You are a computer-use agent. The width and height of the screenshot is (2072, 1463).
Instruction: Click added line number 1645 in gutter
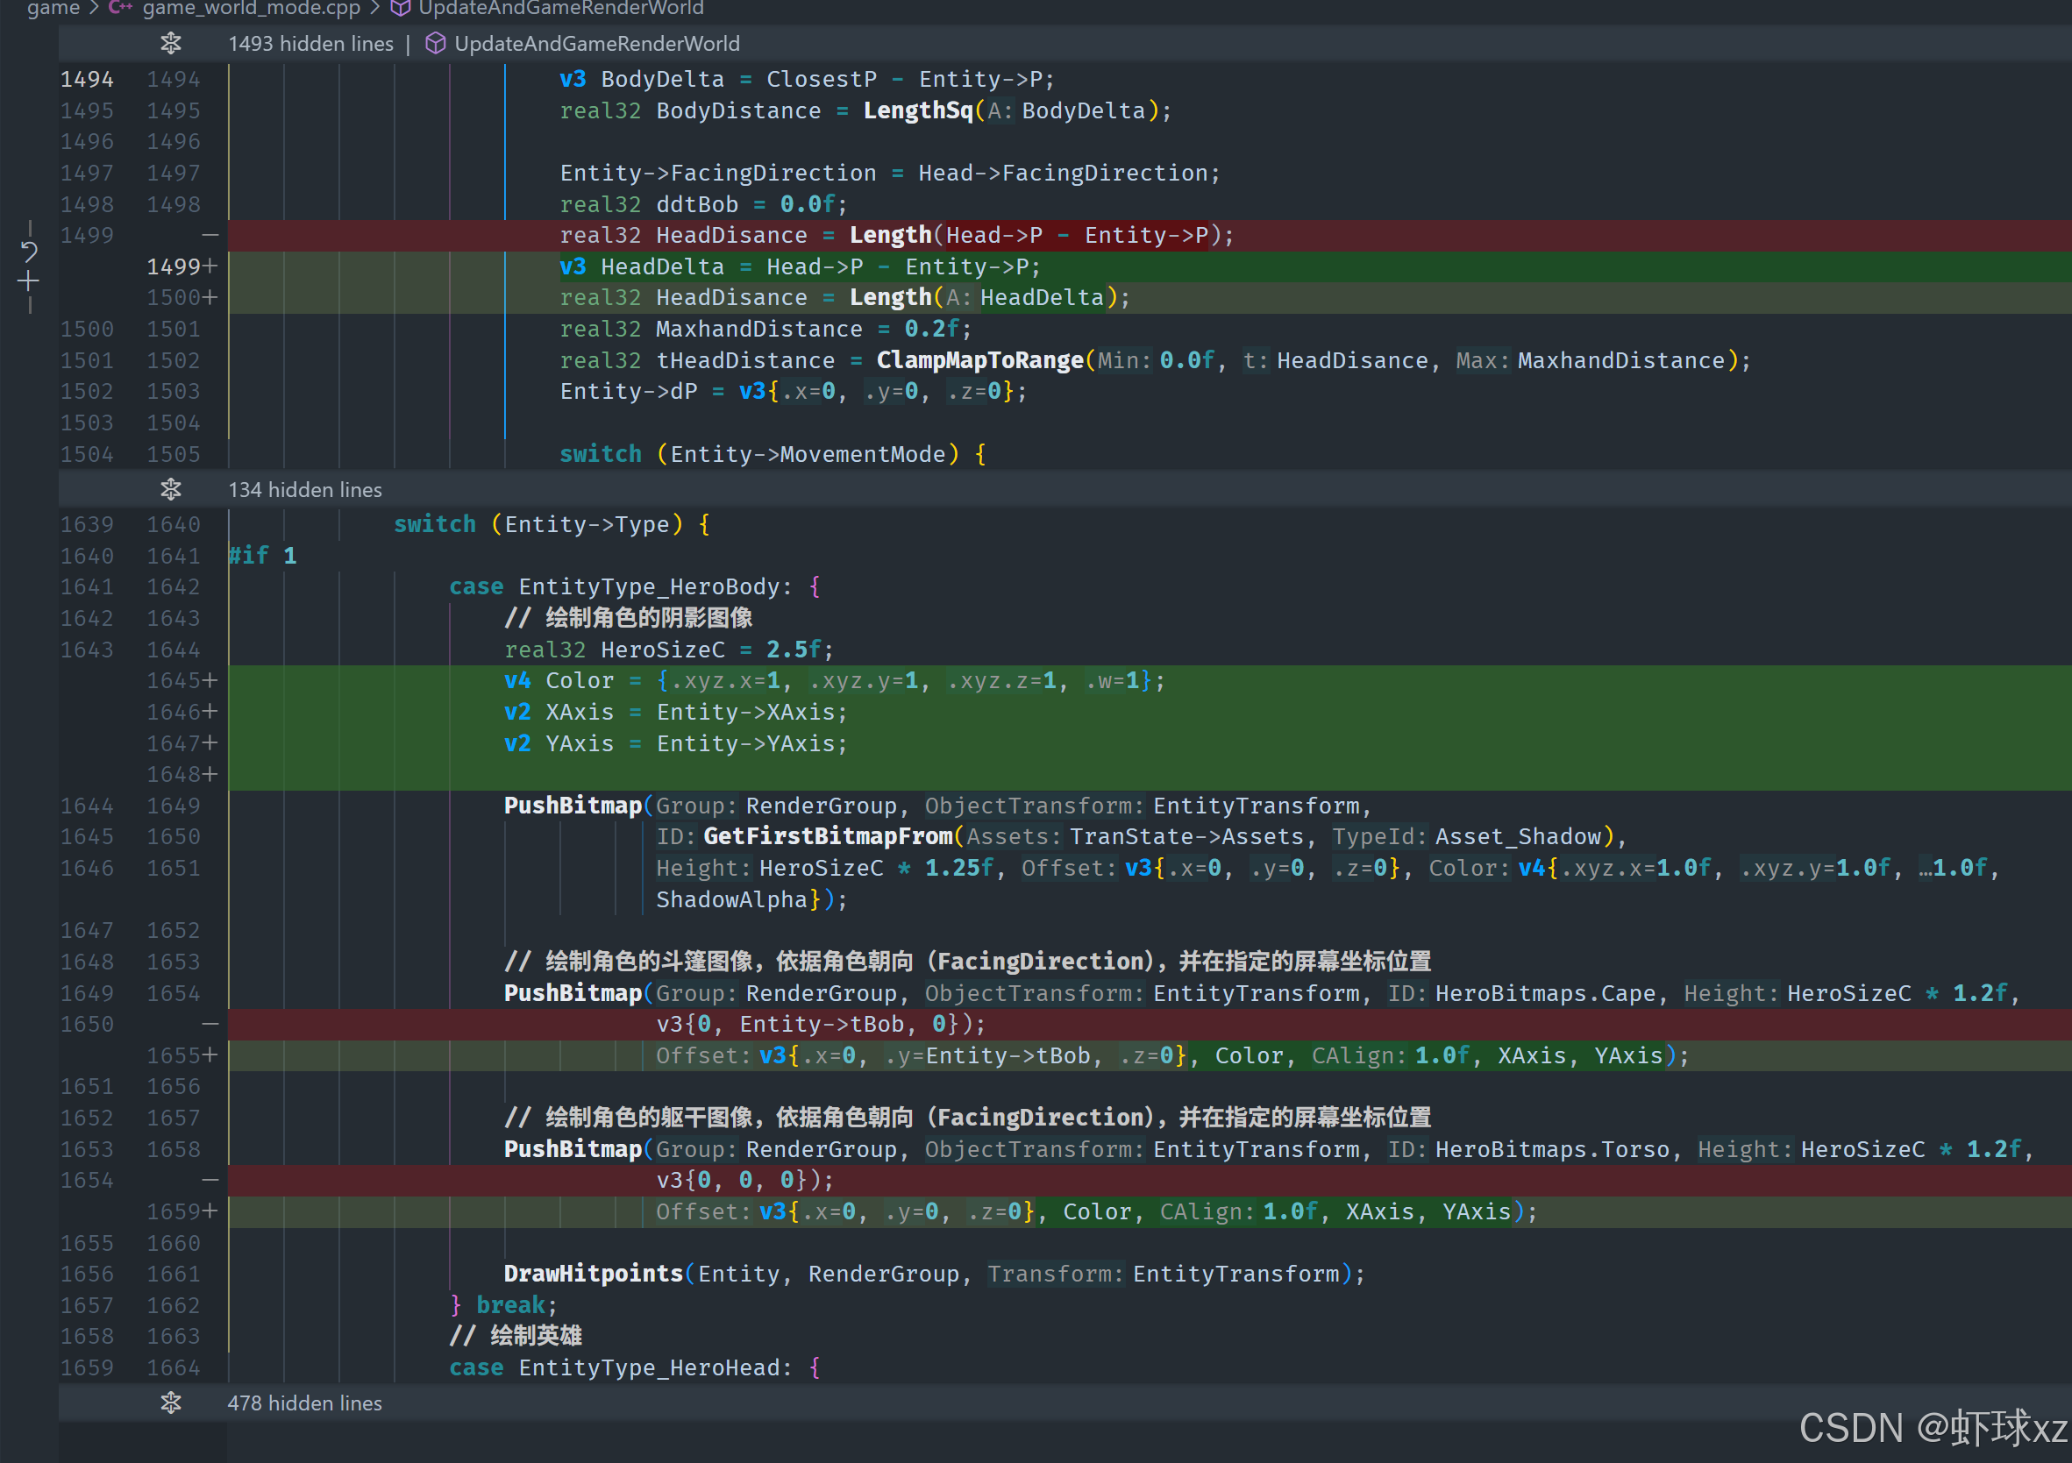tap(174, 680)
